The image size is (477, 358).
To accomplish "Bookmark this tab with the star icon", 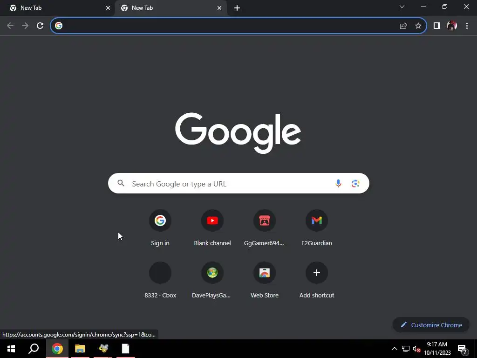I will click(x=418, y=26).
